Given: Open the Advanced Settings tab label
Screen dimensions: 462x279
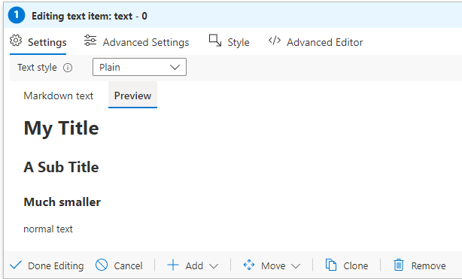Looking at the screenshot, I should 146,42.
